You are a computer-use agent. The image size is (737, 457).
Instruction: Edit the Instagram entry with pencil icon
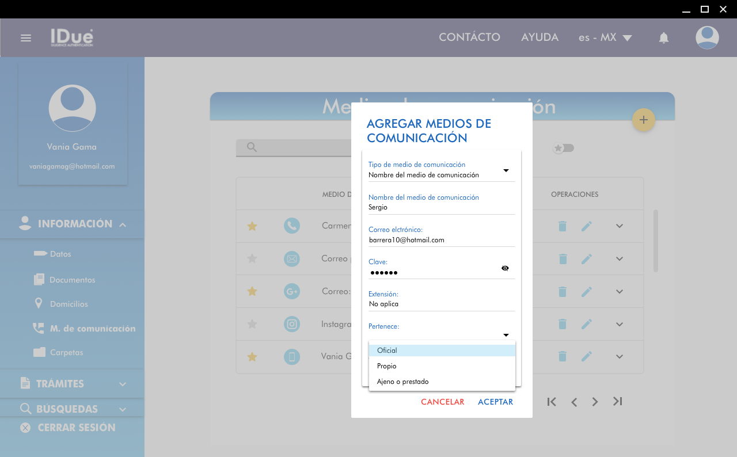586,324
